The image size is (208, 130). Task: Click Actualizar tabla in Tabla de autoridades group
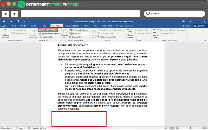pyautogui.click(x=167, y=34)
